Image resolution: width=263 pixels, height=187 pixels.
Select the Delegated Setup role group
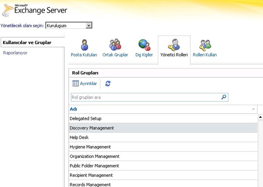[x=85, y=119]
